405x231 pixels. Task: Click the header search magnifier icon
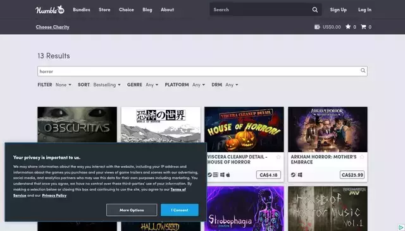pyautogui.click(x=315, y=10)
